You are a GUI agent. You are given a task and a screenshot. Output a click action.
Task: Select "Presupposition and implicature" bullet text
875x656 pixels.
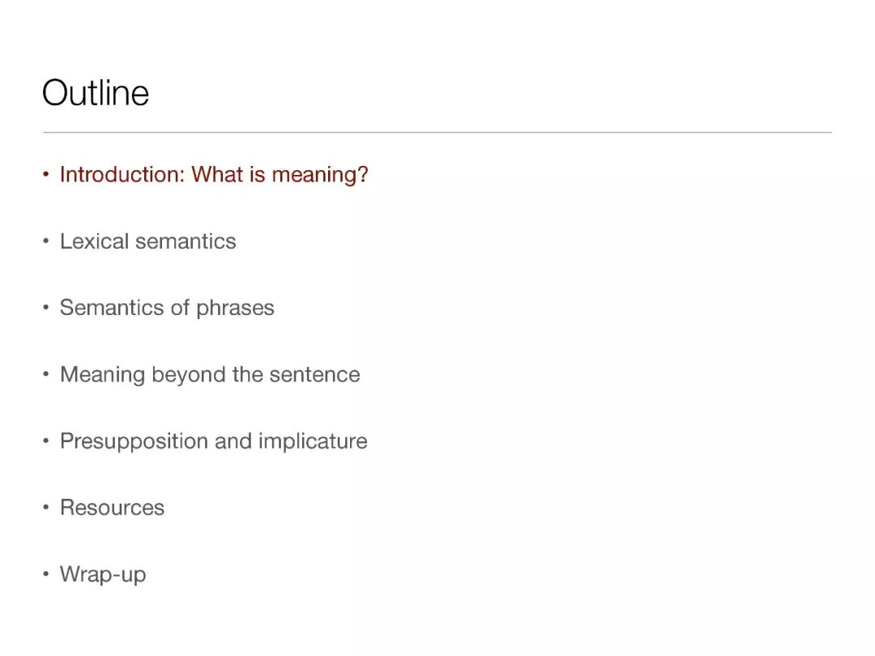(213, 441)
